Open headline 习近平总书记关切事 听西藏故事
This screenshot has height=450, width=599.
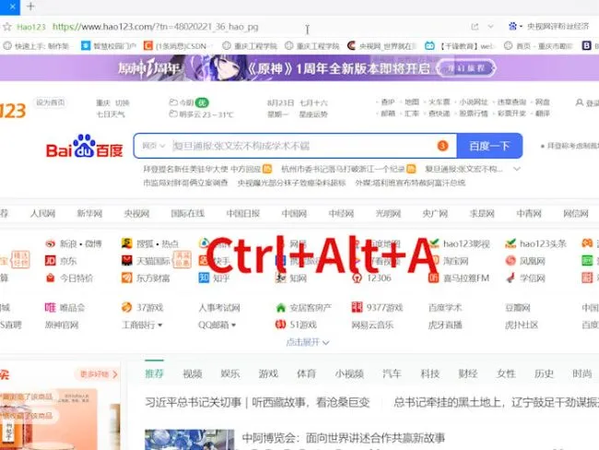(257, 403)
